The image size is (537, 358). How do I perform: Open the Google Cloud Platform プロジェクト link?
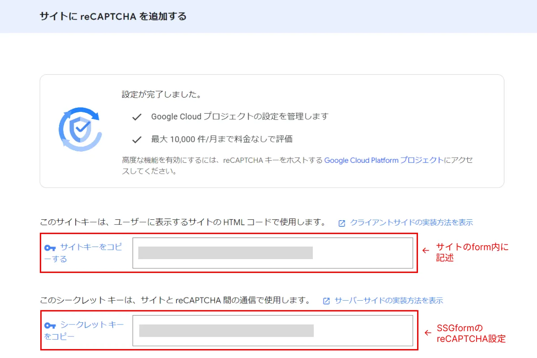click(384, 160)
